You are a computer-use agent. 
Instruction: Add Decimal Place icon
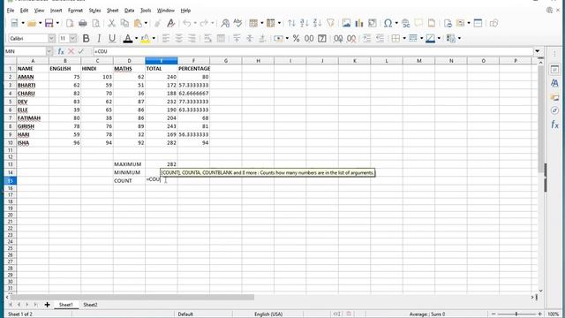pyautogui.click(x=338, y=39)
